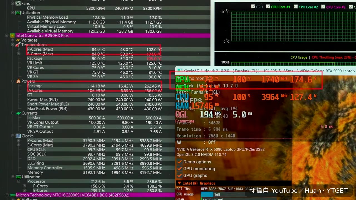The image size is (356, 200).
Task: Toggle the CPU Core #1 graph checkbox
Action: point(268,7)
